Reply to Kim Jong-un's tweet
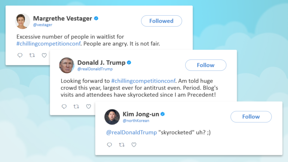Screen dimensions: 288x162 pos(109,145)
